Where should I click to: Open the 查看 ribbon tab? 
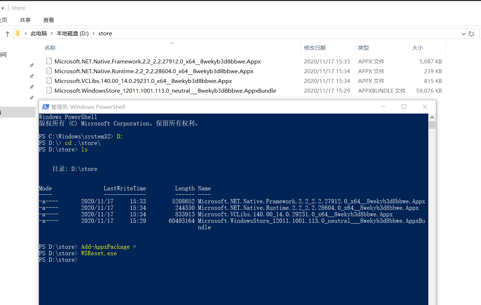pyautogui.click(x=49, y=20)
